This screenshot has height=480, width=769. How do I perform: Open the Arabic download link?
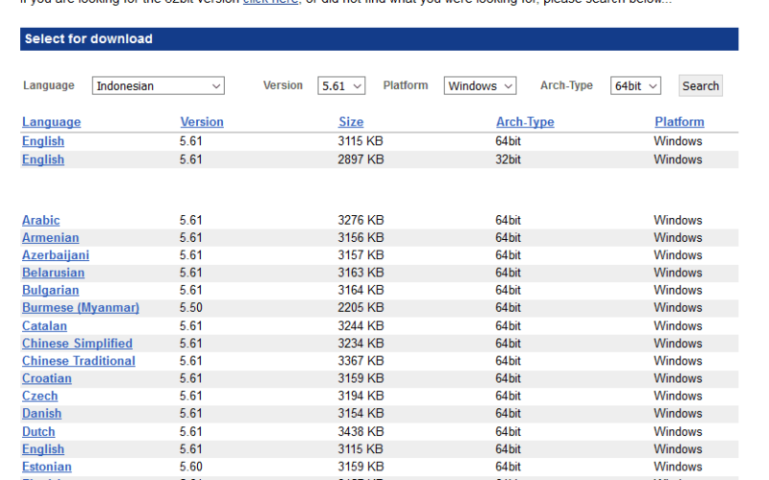click(40, 221)
